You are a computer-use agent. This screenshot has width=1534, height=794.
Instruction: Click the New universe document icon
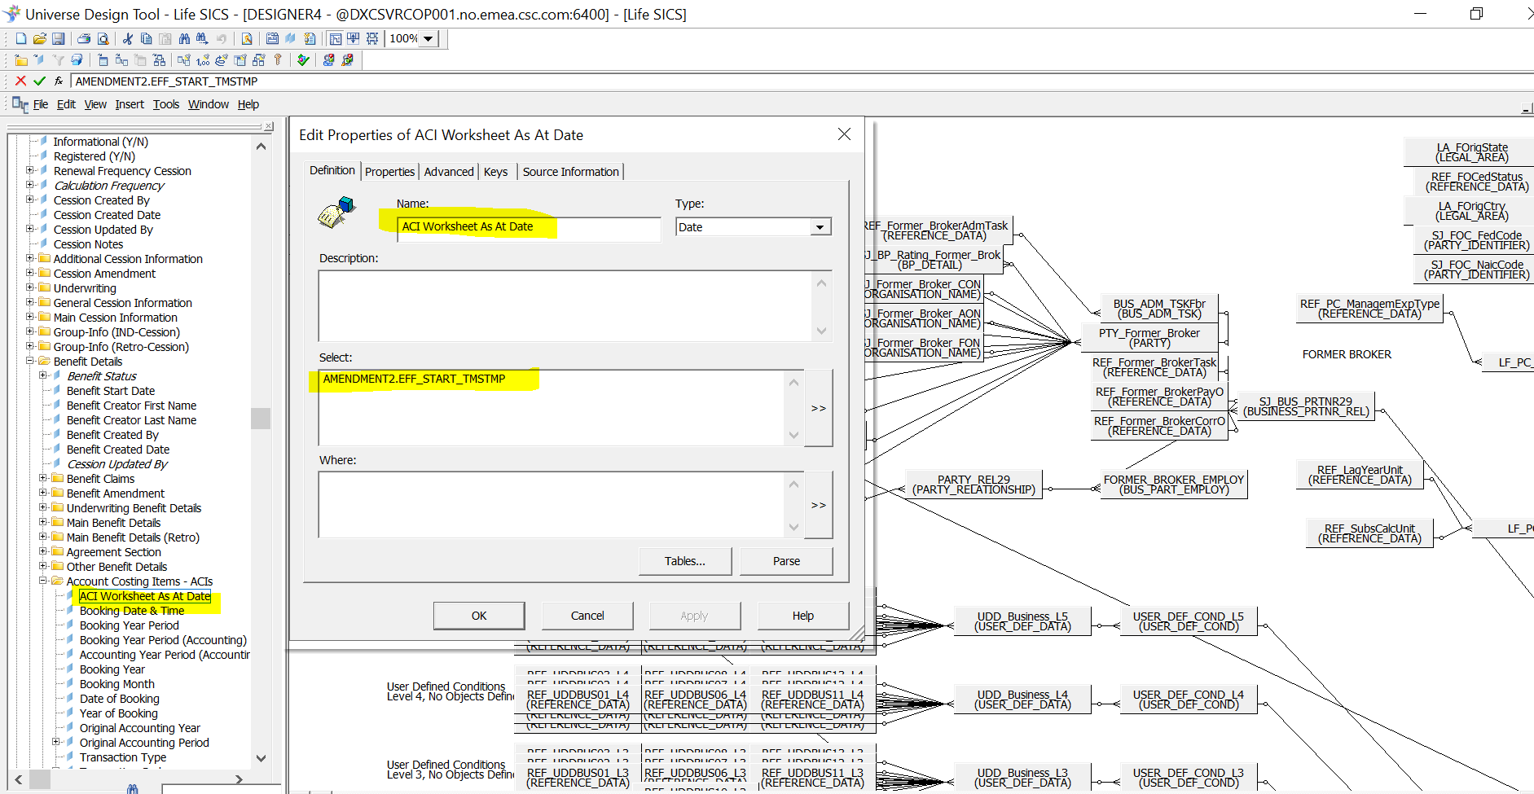coord(21,38)
